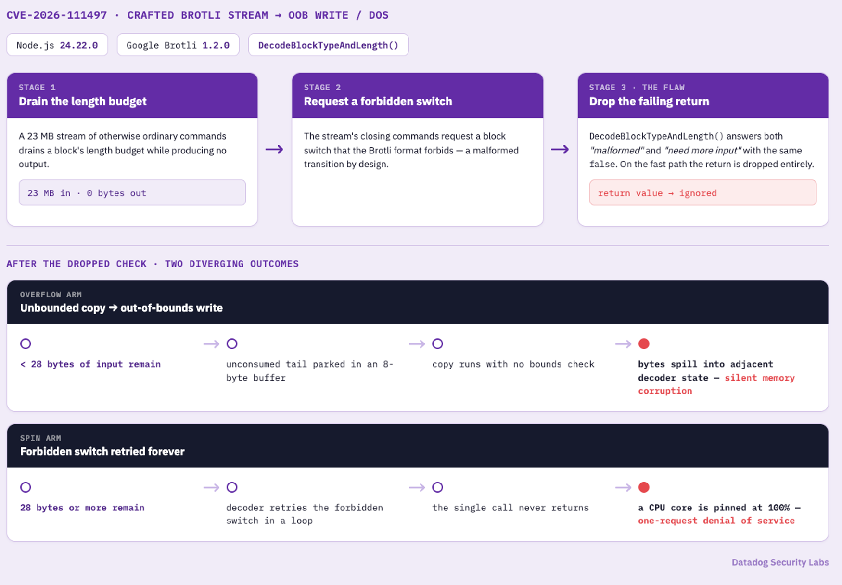Click the red 'silent memory corruption' text
Image resolution: width=842 pixels, height=585 pixels.
click(x=716, y=384)
